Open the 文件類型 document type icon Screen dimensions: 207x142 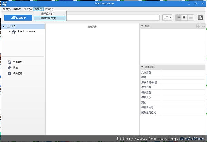pyautogui.click(x=9, y=62)
